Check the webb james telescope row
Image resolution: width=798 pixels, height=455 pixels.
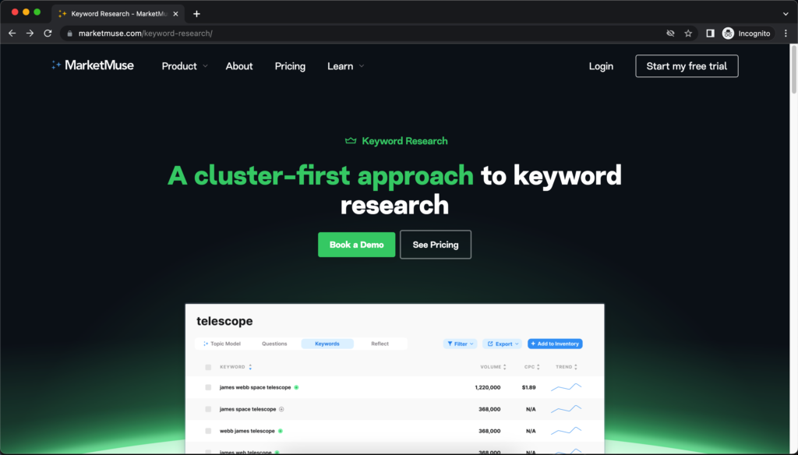tap(208, 431)
